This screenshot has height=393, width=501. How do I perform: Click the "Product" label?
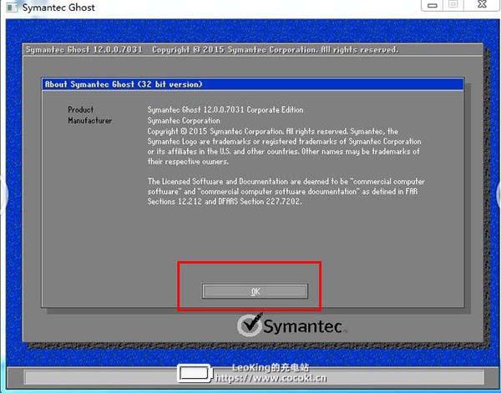point(81,109)
